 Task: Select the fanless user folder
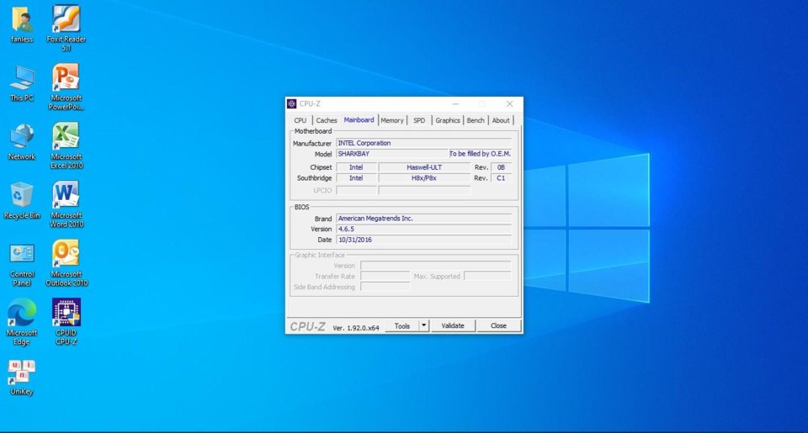point(22,24)
